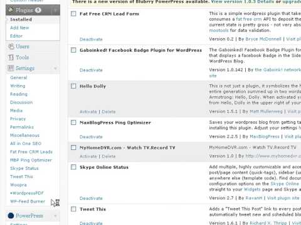Tick the Gaboinked! Facebook Badge Plugin checkbox

(x=73, y=50)
